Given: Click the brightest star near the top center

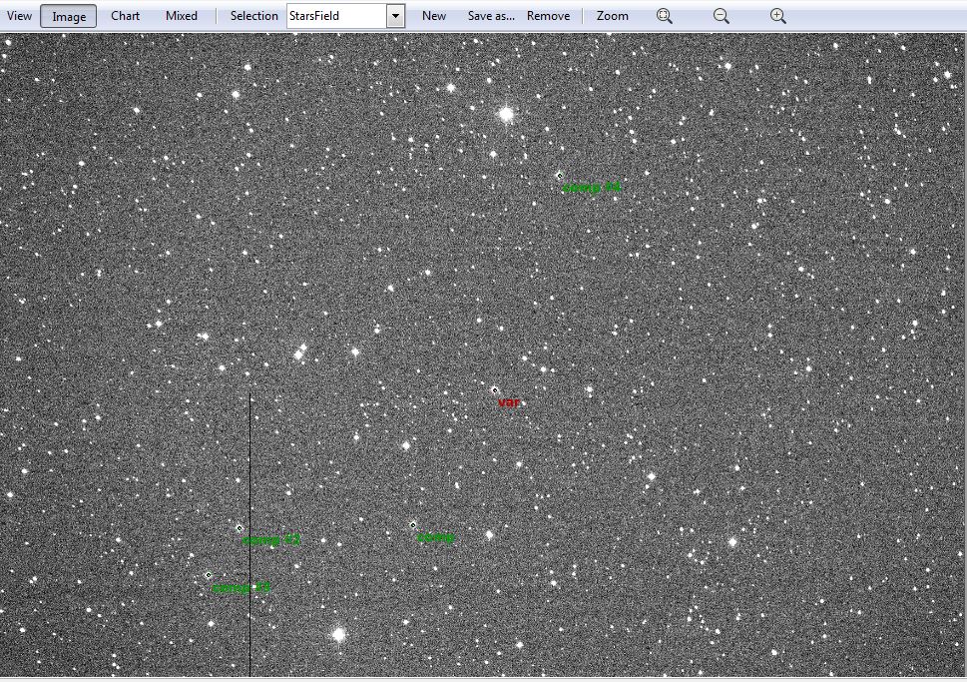Looking at the screenshot, I should pos(506,115).
